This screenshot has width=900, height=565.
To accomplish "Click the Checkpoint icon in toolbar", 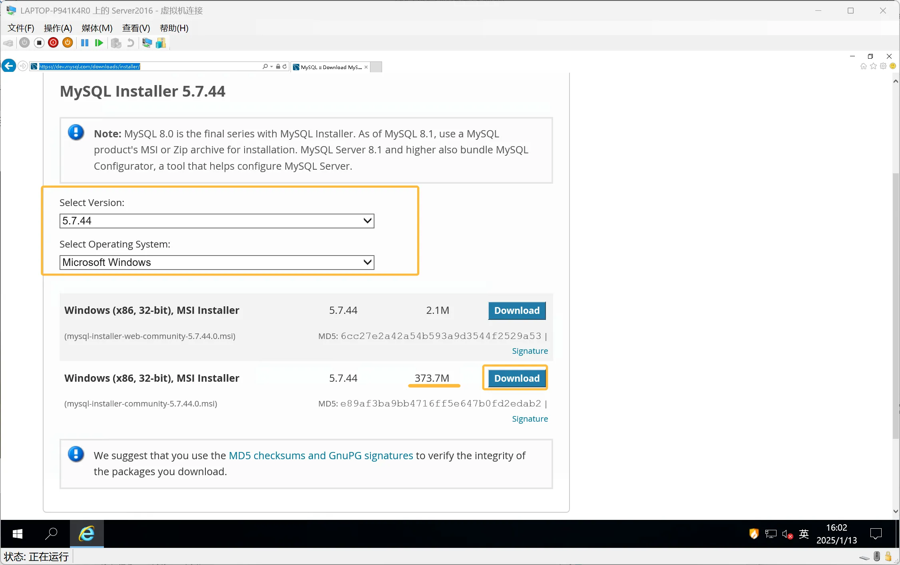I will coord(116,43).
